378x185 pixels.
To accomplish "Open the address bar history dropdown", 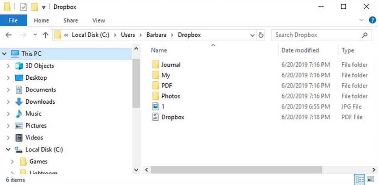I will tap(252, 35).
